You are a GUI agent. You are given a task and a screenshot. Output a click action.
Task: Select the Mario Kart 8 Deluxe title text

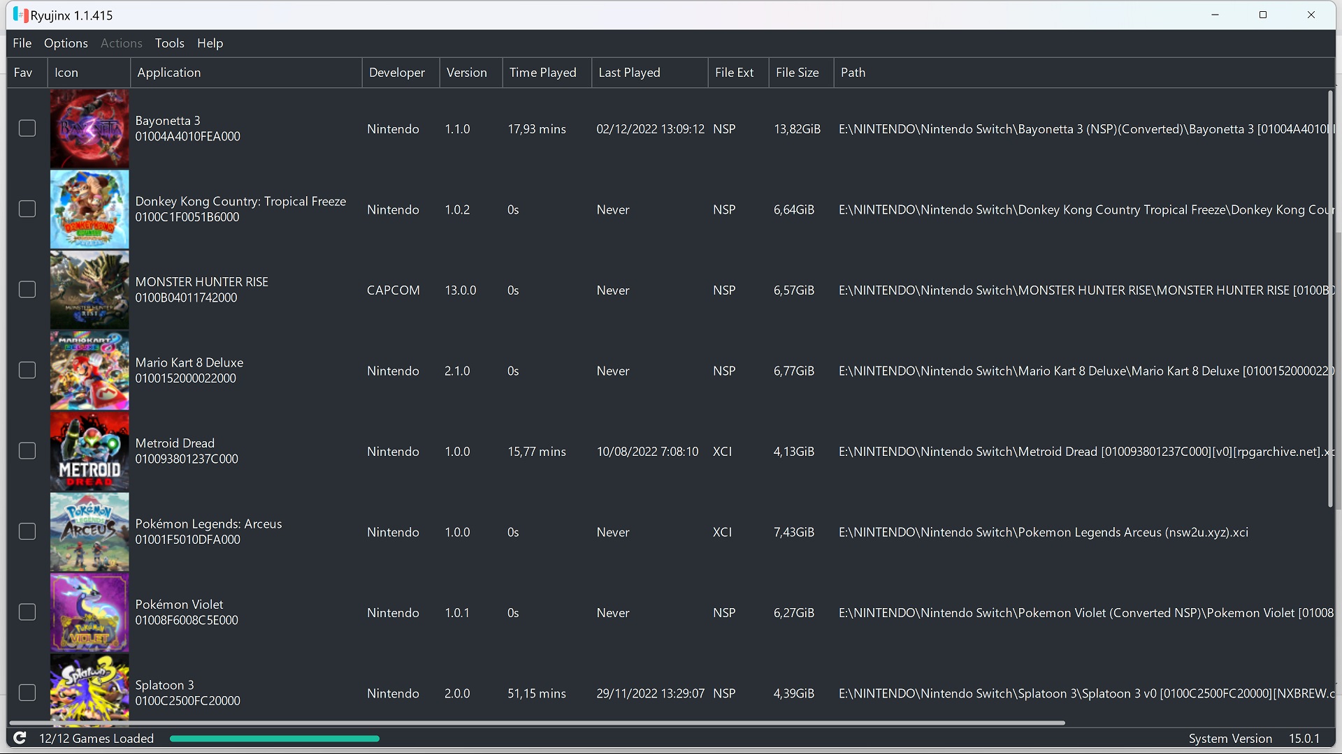pyautogui.click(x=189, y=362)
